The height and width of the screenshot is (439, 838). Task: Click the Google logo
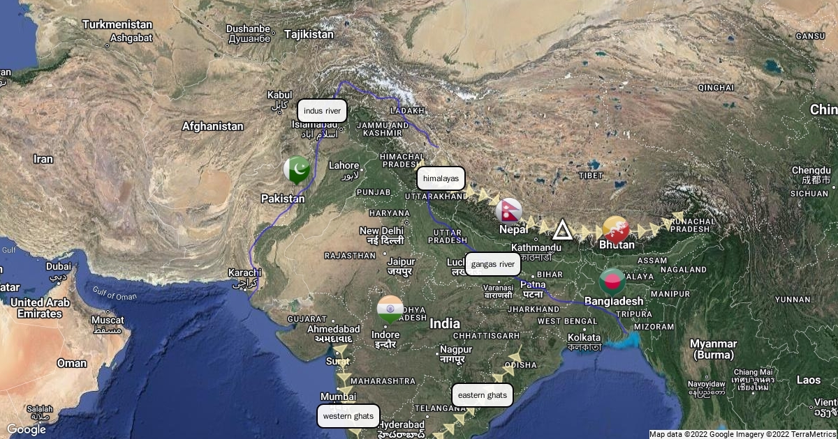coord(26,429)
